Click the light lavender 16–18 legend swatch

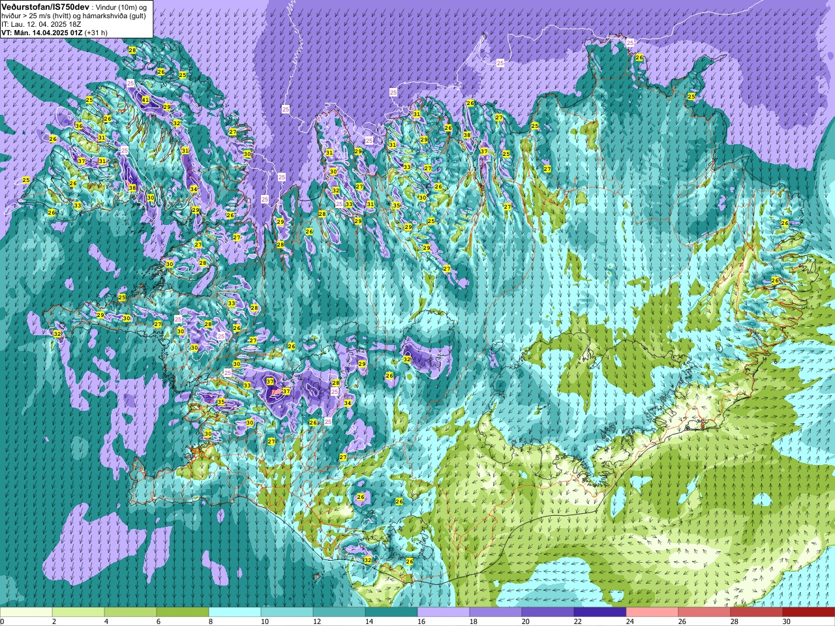[444, 612]
